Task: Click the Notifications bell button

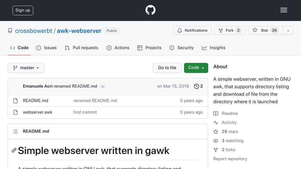Action: (192, 30)
